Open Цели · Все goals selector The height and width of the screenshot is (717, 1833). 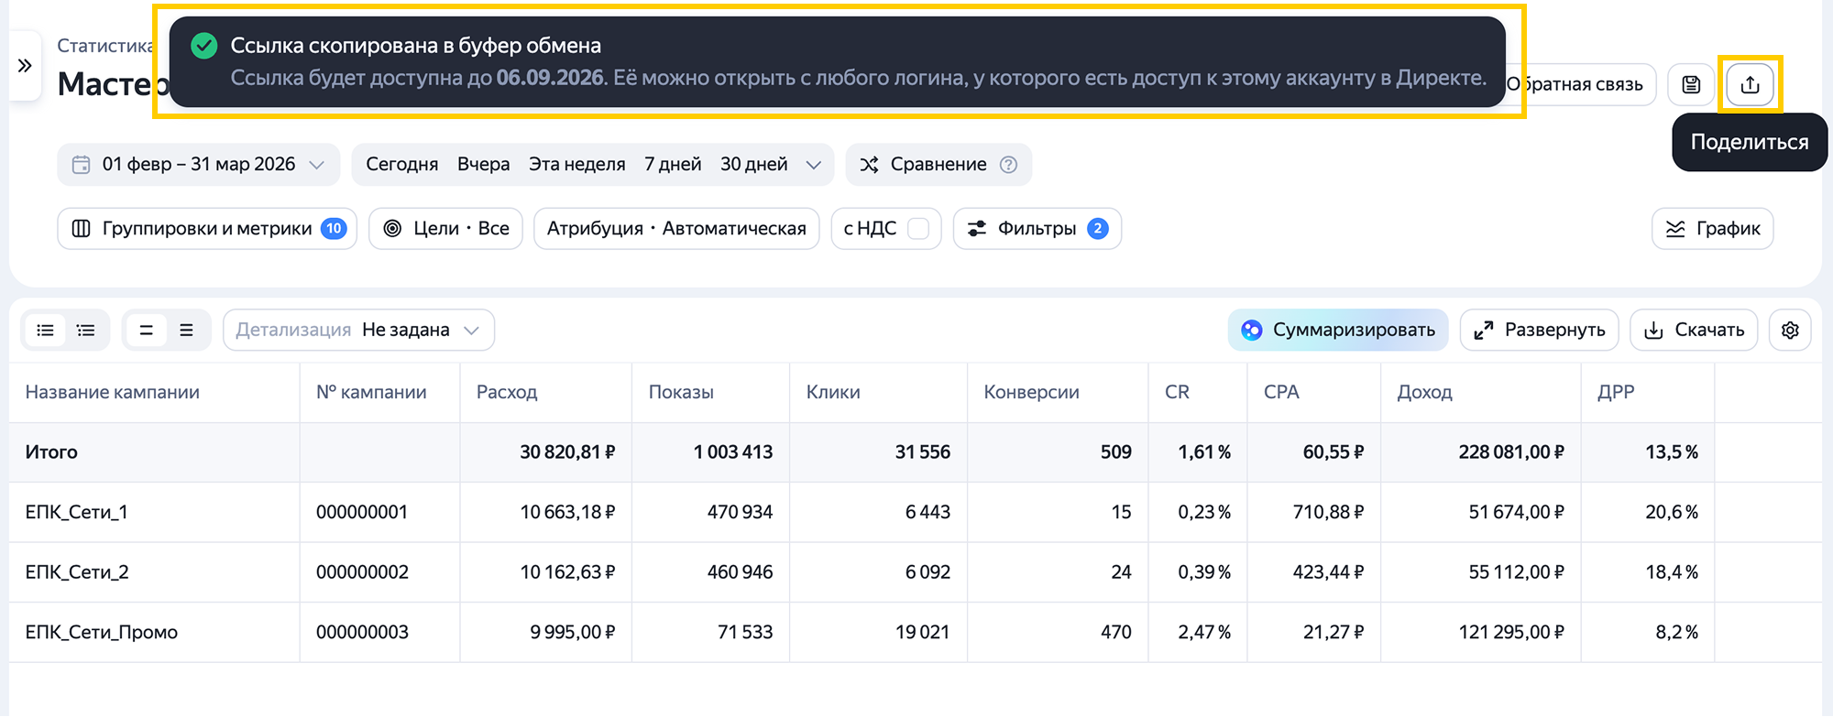tap(445, 229)
